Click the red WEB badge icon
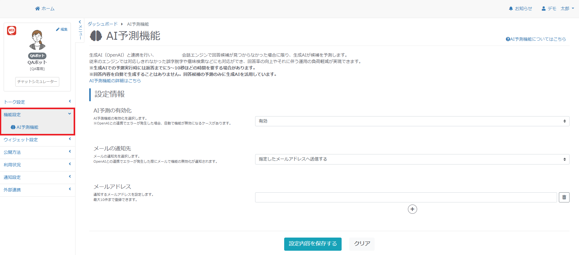This screenshot has height=255, width=579. click(12, 31)
